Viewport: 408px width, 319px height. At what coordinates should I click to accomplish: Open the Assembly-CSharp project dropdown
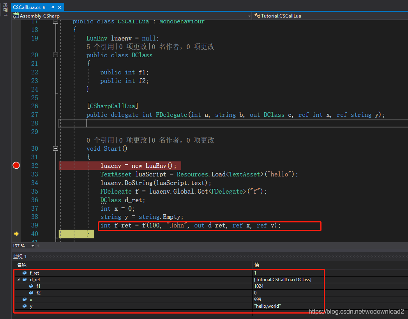point(249,16)
